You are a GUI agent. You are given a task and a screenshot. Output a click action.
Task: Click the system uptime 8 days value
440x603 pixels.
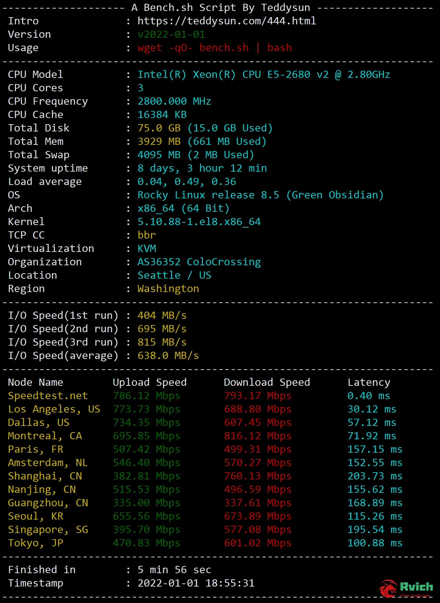(202, 168)
